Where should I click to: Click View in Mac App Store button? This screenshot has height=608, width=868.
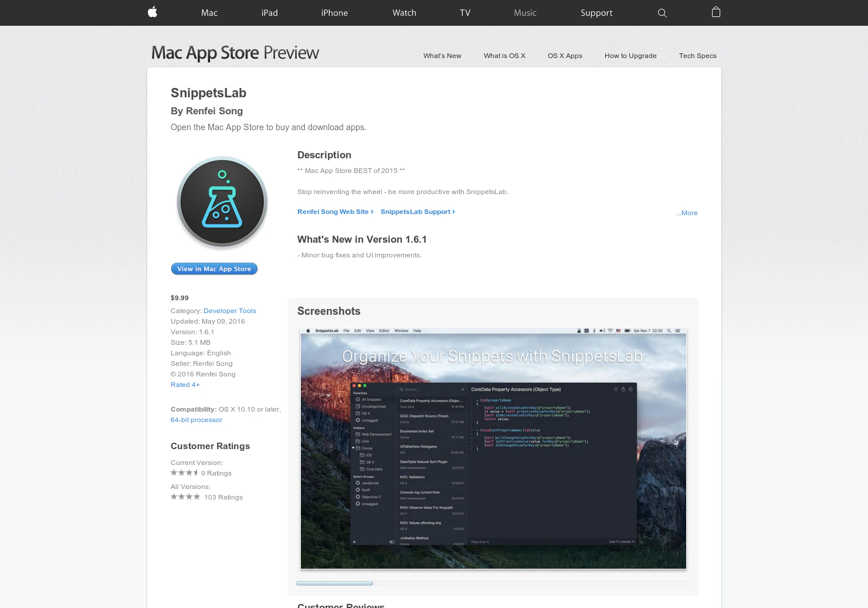pyautogui.click(x=214, y=269)
